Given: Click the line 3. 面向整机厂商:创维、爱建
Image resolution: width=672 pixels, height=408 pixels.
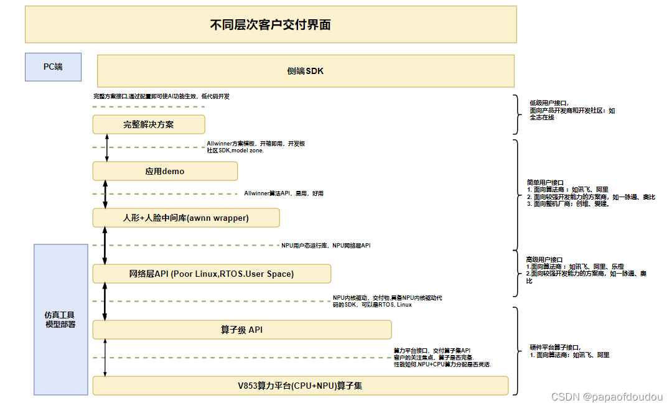Looking at the screenshot, I should pos(568,204).
